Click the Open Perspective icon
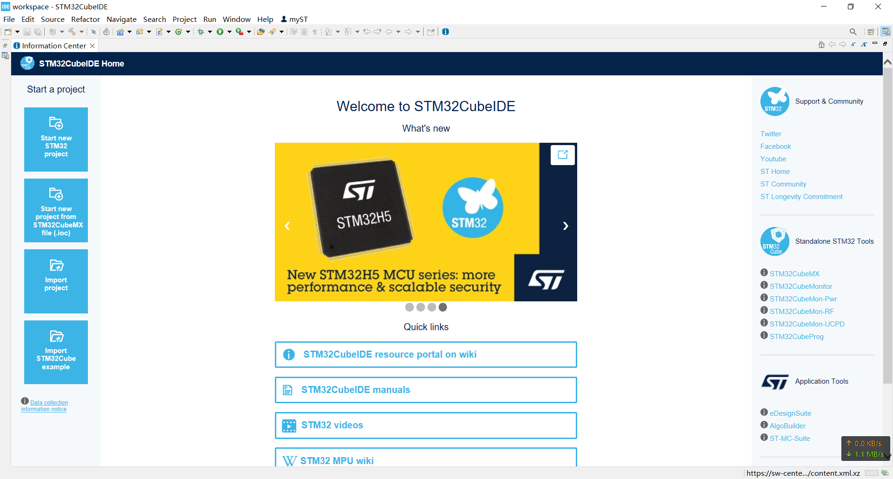The width and height of the screenshot is (893, 479). click(871, 32)
